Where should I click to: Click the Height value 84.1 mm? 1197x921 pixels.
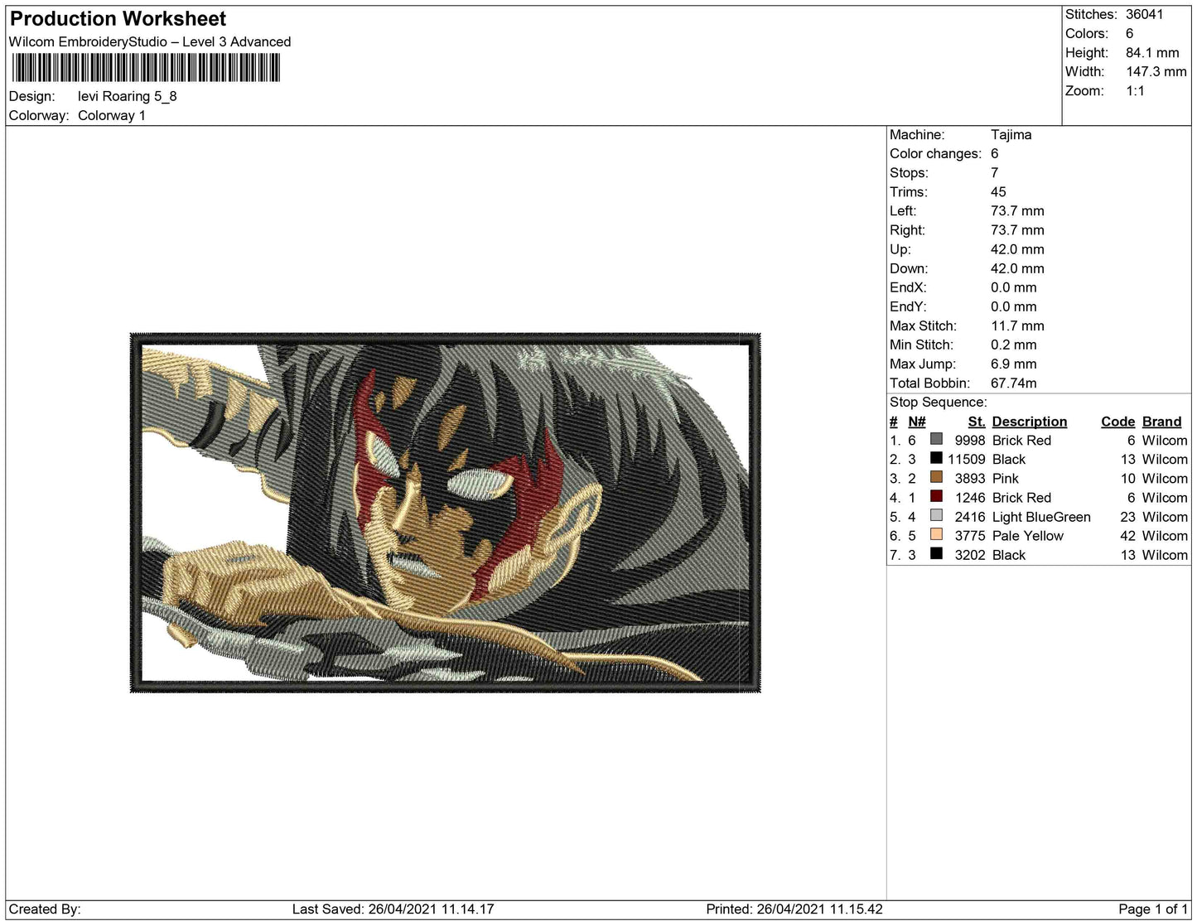tap(1152, 52)
